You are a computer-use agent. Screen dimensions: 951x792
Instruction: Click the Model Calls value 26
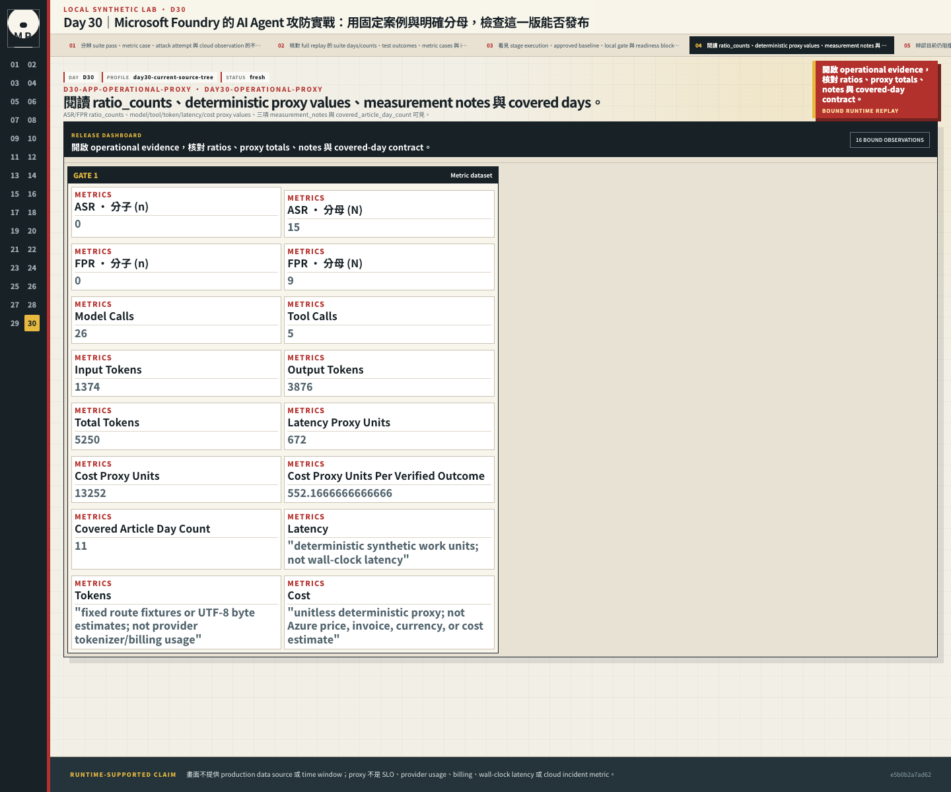pyautogui.click(x=81, y=333)
